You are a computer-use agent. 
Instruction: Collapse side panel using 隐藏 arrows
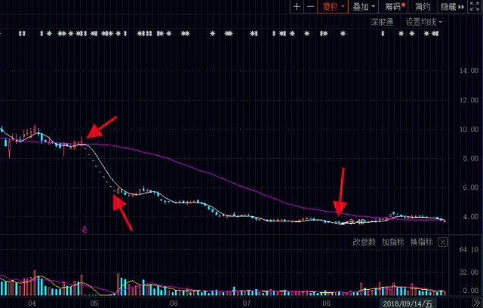(452, 7)
